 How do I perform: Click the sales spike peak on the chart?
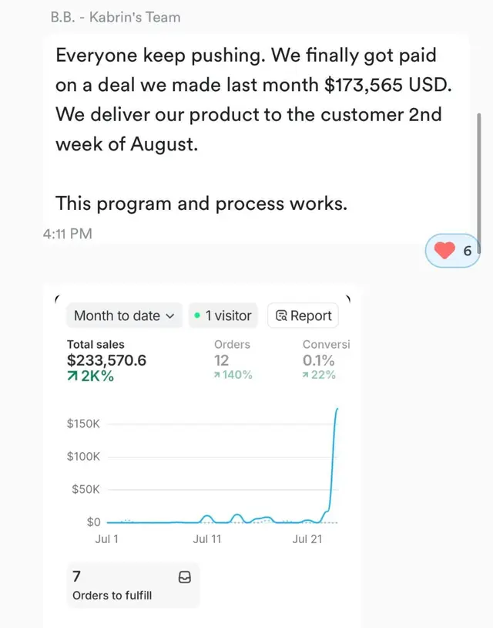pos(337,410)
